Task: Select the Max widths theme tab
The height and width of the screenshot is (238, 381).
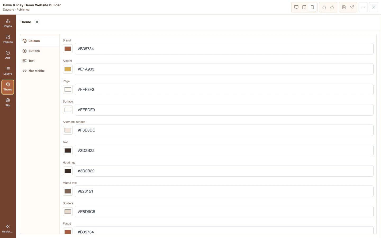Action: [x=40, y=71]
